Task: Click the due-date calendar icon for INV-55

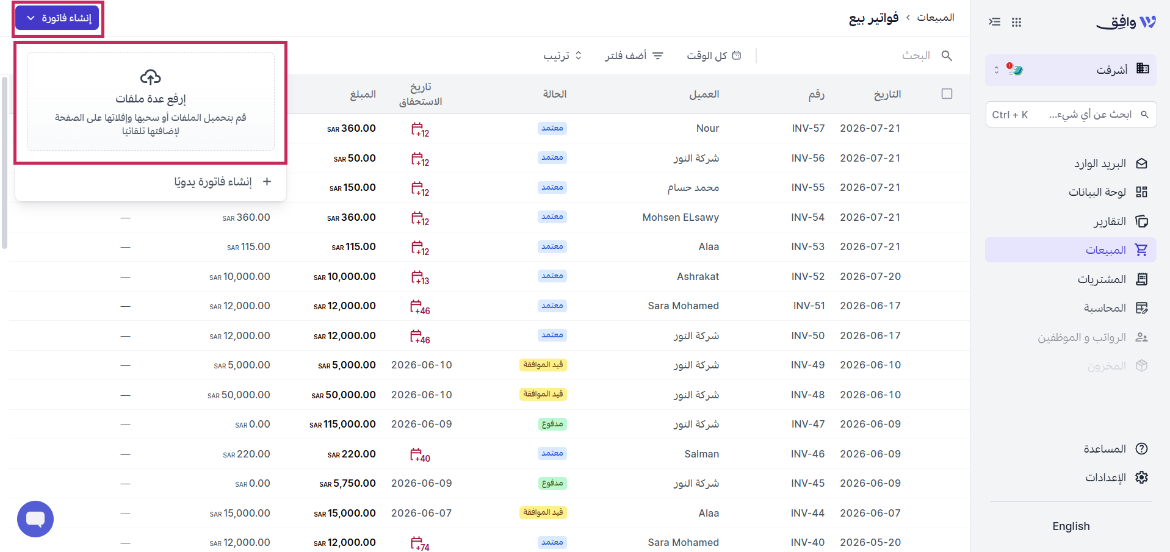Action: (419, 188)
